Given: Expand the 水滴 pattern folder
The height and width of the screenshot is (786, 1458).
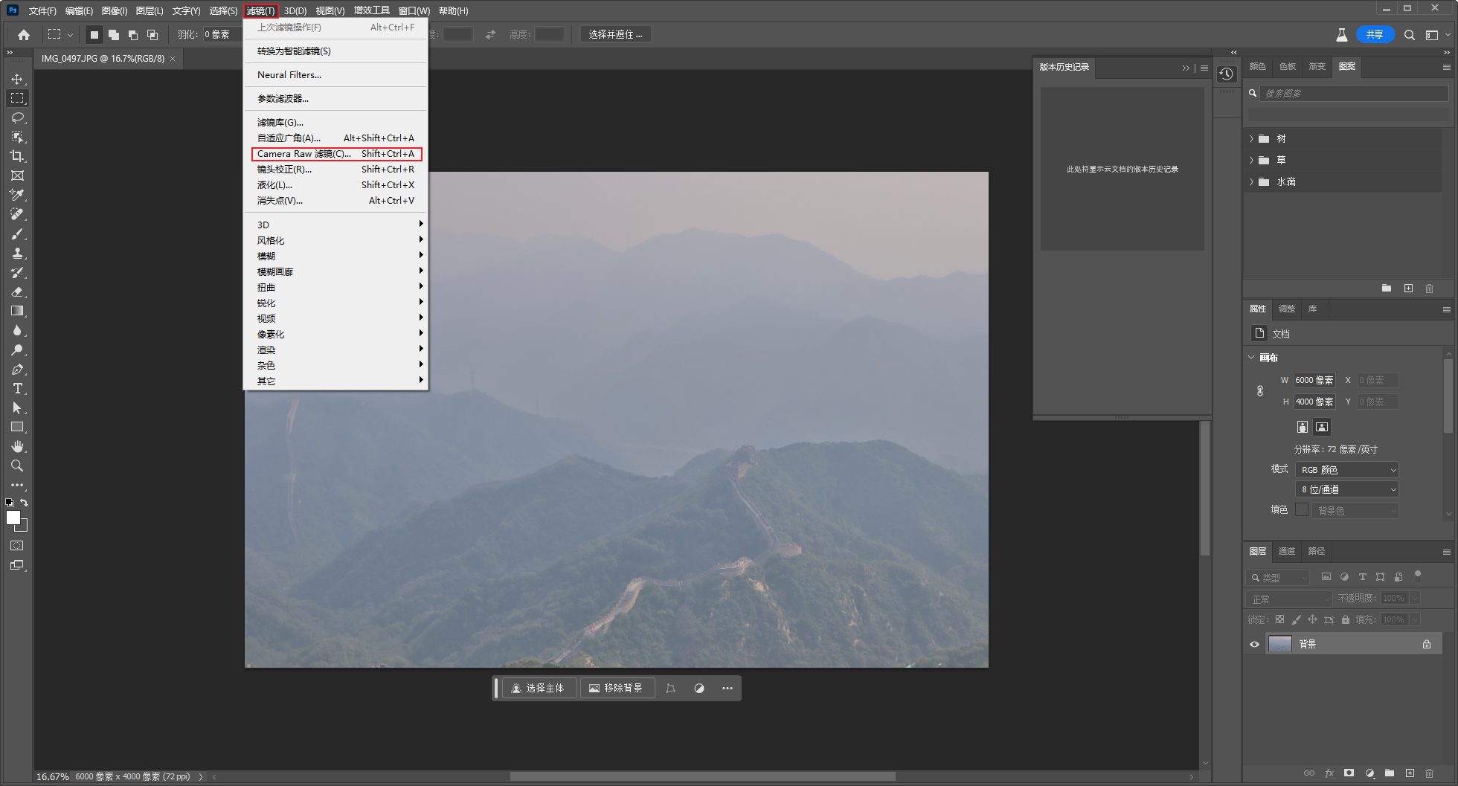Looking at the screenshot, I should click(1251, 181).
